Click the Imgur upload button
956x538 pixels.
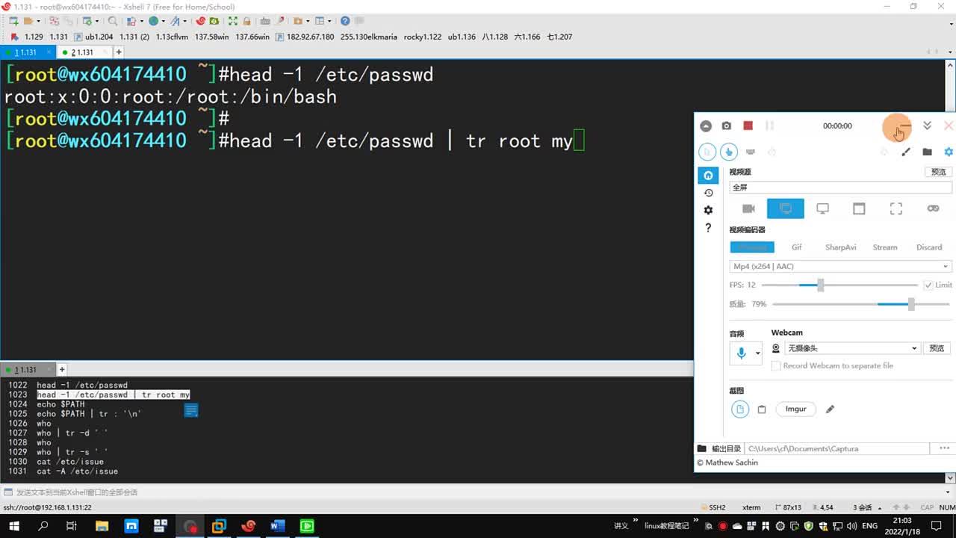point(795,409)
